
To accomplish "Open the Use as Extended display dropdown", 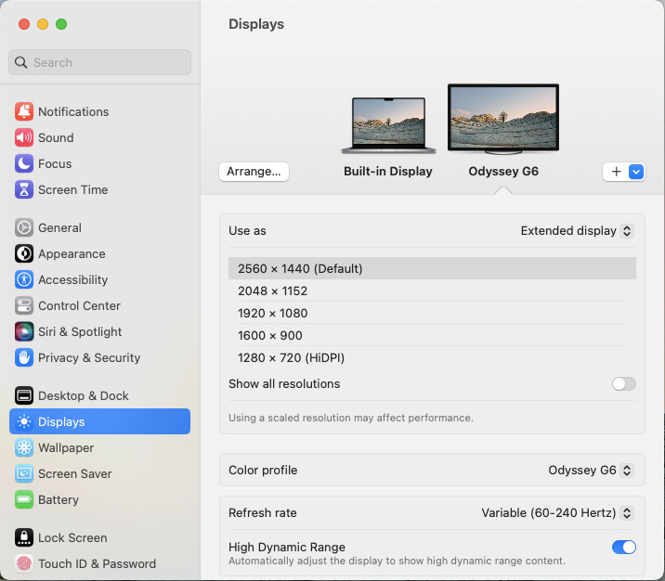I will (577, 230).
